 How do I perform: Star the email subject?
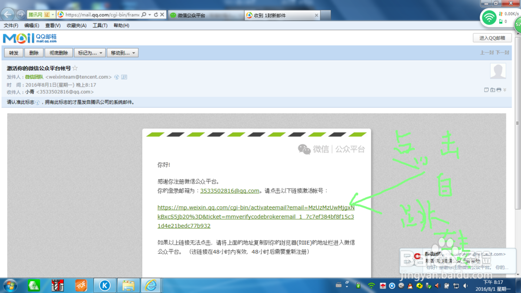click(x=75, y=68)
